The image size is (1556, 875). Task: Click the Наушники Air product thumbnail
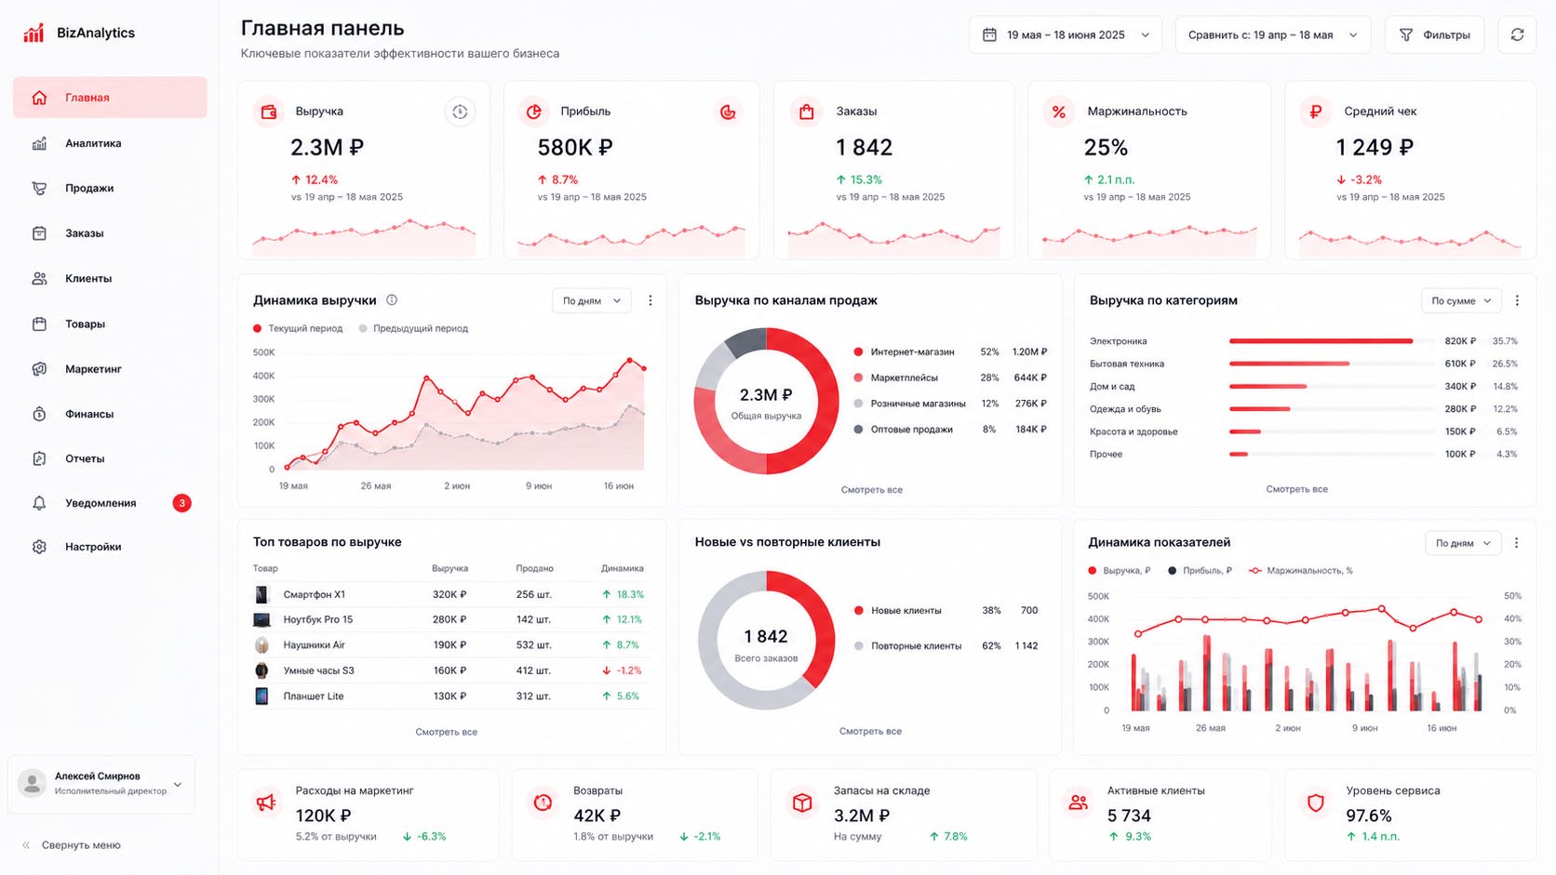point(262,645)
